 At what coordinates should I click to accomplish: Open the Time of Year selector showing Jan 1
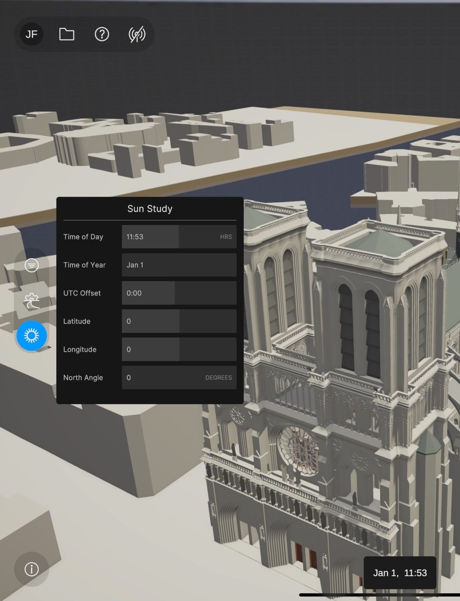(x=179, y=265)
